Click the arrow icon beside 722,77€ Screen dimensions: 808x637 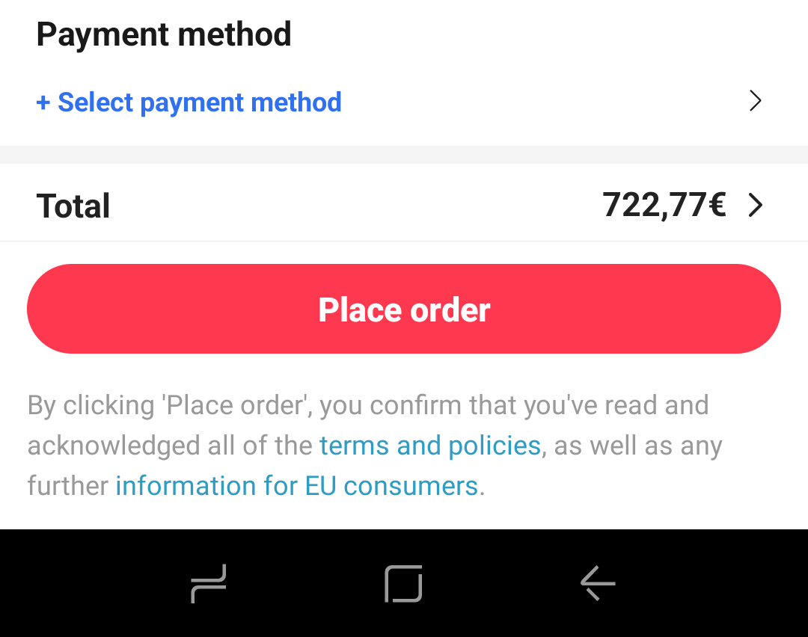tap(756, 206)
